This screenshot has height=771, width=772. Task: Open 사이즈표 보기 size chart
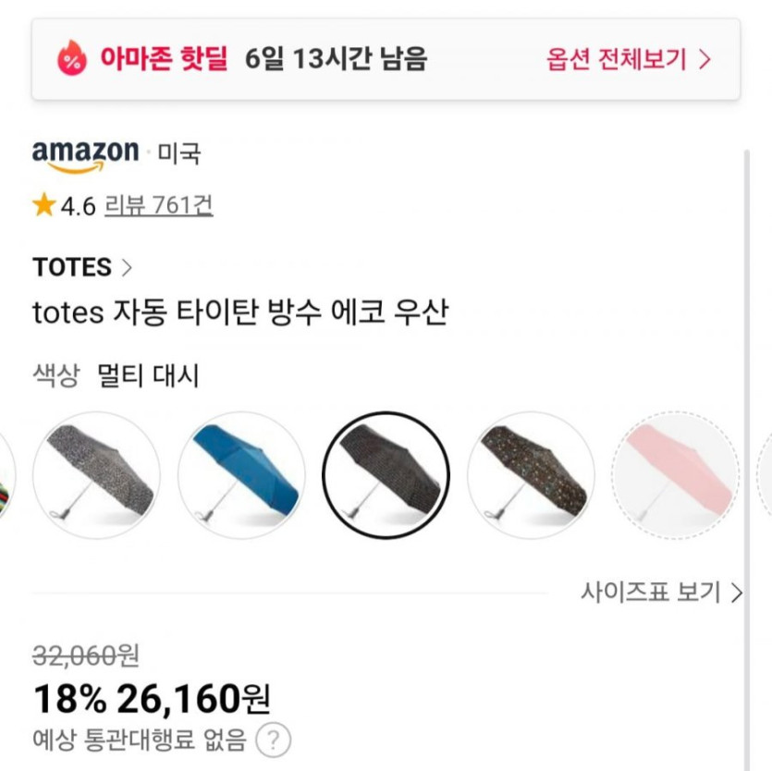click(x=661, y=592)
